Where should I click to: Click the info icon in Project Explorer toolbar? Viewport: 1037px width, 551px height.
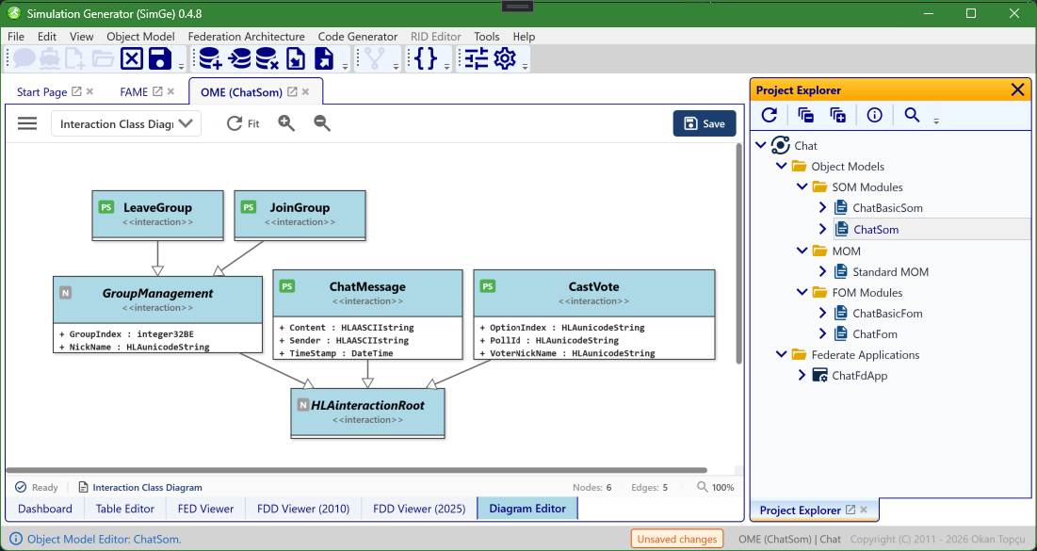(874, 115)
